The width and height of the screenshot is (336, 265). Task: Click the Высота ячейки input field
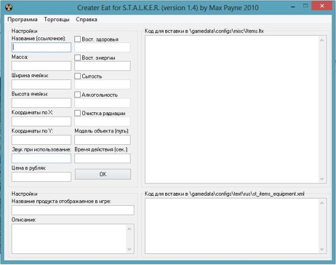click(x=41, y=103)
